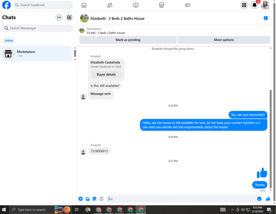The width and height of the screenshot is (276, 214).
Task: Open the Gaming icon in top navigation
Action: [188, 5]
